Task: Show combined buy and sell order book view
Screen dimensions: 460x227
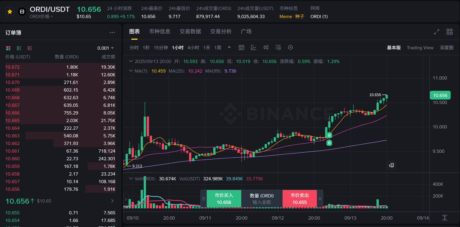Action: (8, 48)
